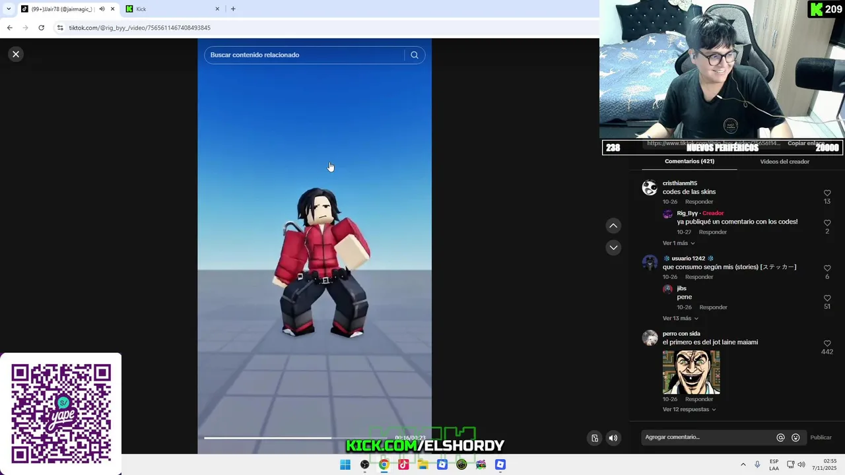
Task: View site information icon in address bar
Action: [60, 28]
